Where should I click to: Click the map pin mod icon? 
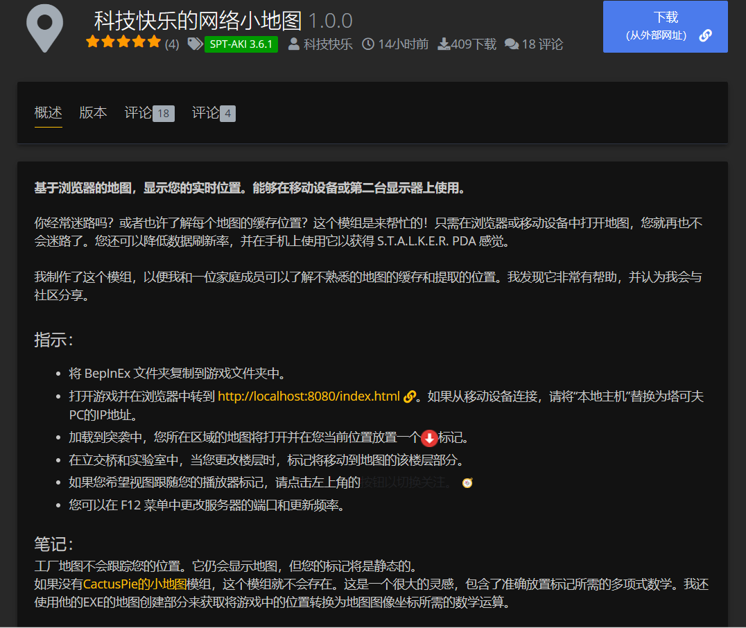(x=44, y=28)
